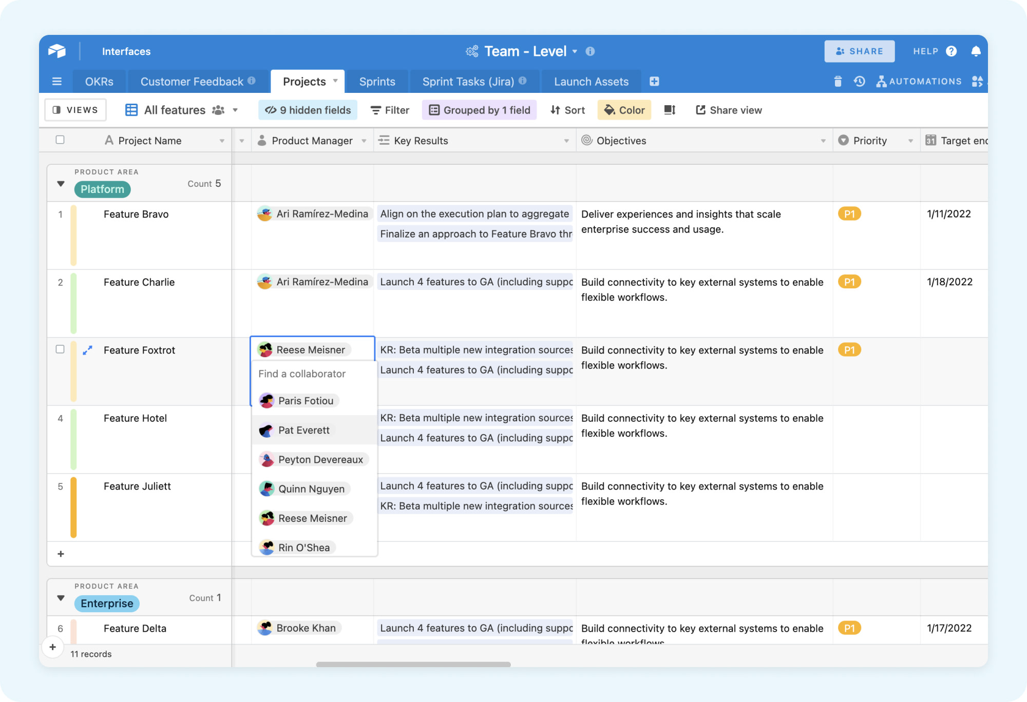Collapse the Enterprise group

(x=61, y=598)
